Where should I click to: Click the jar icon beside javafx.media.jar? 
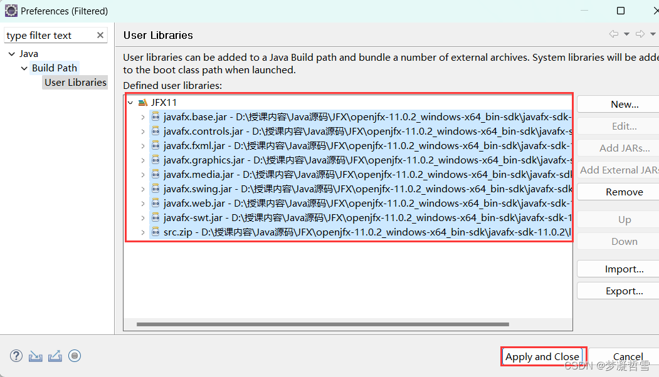click(156, 174)
